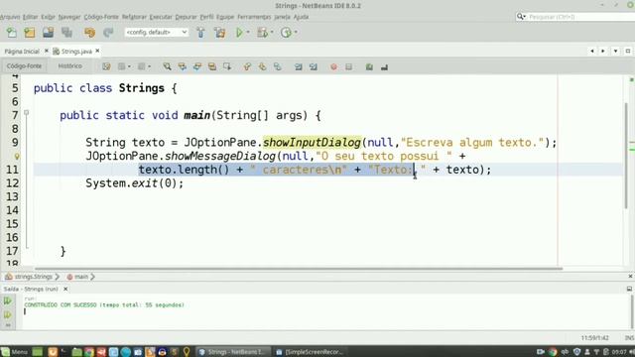635x357 pixels.
Task: Toggle rectangular selection in editor toolbar
Action: pos(227,66)
